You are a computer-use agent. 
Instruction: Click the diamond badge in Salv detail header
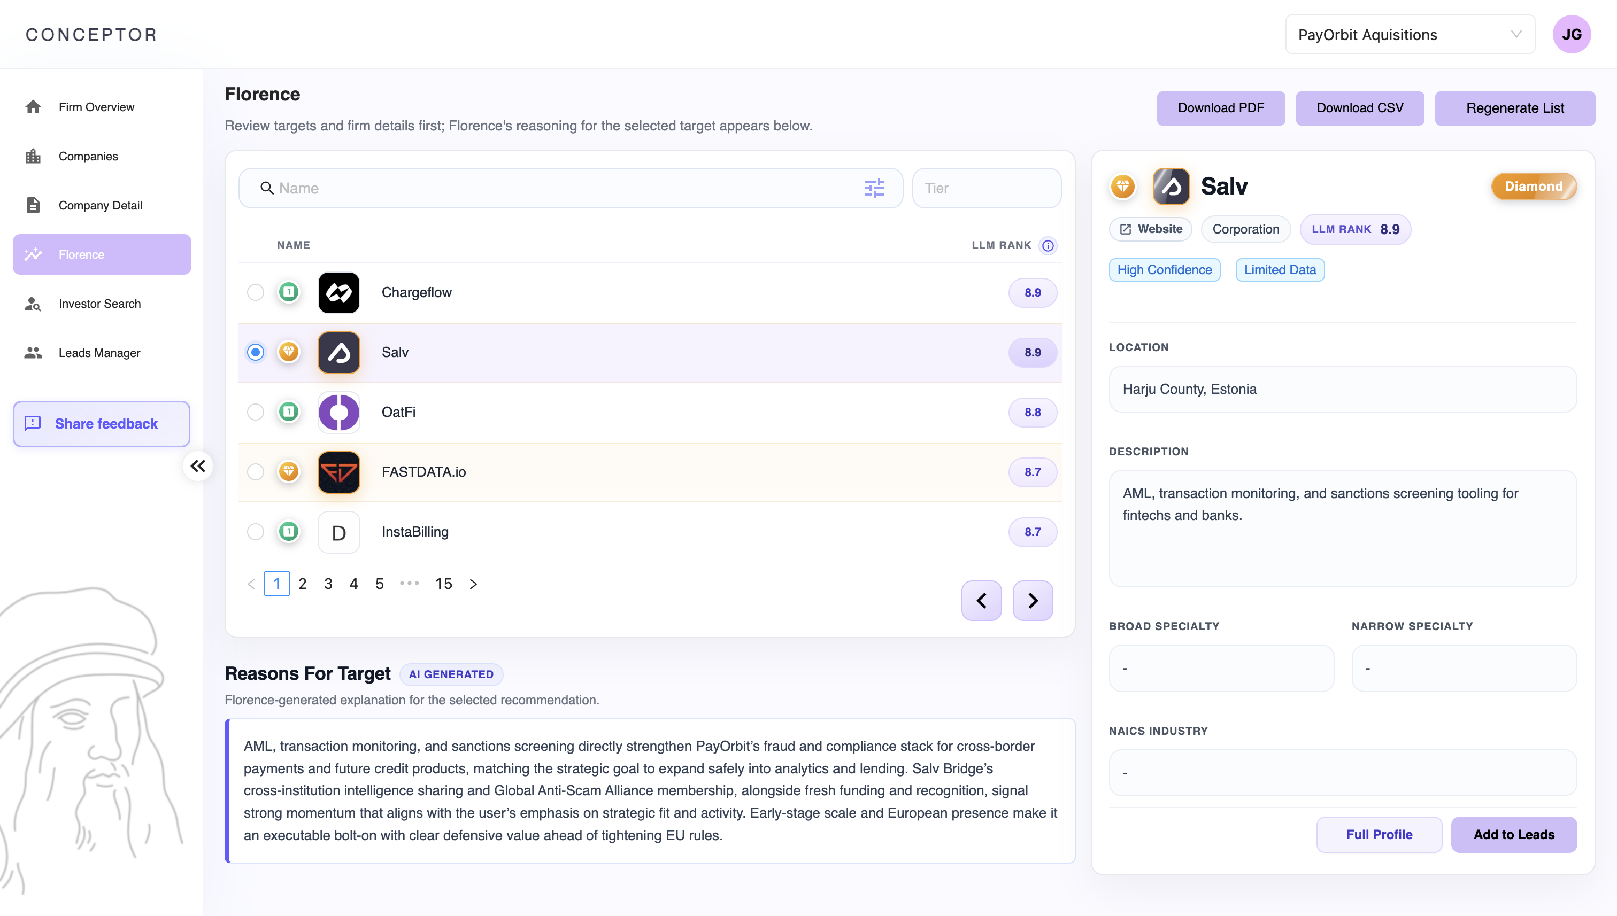click(x=1123, y=186)
